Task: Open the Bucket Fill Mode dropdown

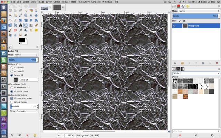Action: click(27, 55)
